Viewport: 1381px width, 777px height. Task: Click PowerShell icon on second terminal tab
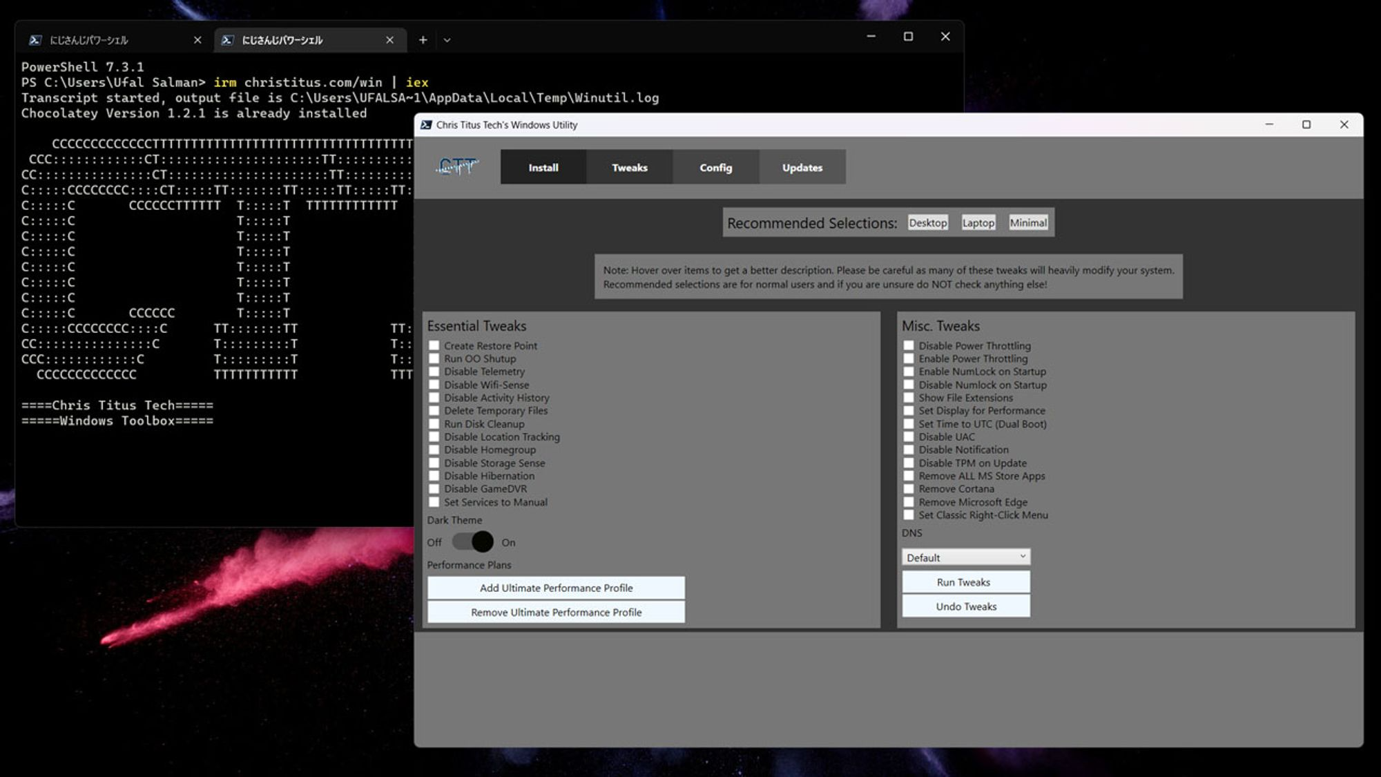point(227,40)
